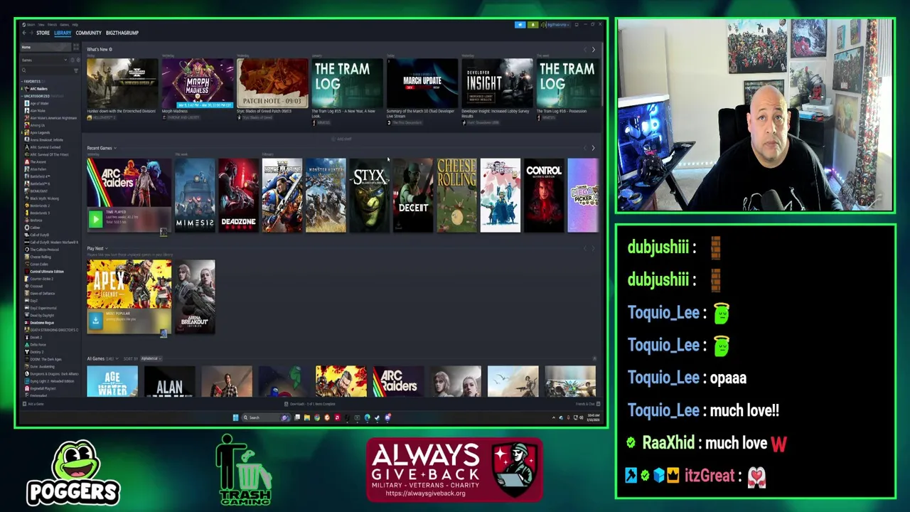
Task: Open the BIGZTHAGRUMP profile tab
Action: tap(122, 33)
